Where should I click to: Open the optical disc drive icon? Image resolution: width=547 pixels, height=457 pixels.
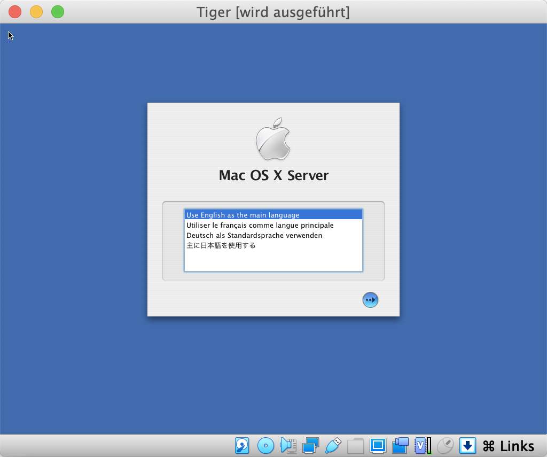pyautogui.click(x=265, y=446)
